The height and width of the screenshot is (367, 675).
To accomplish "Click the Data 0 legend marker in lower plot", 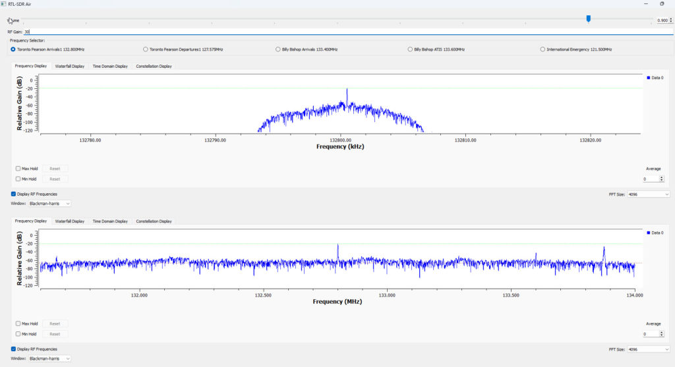I will (x=649, y=233).
